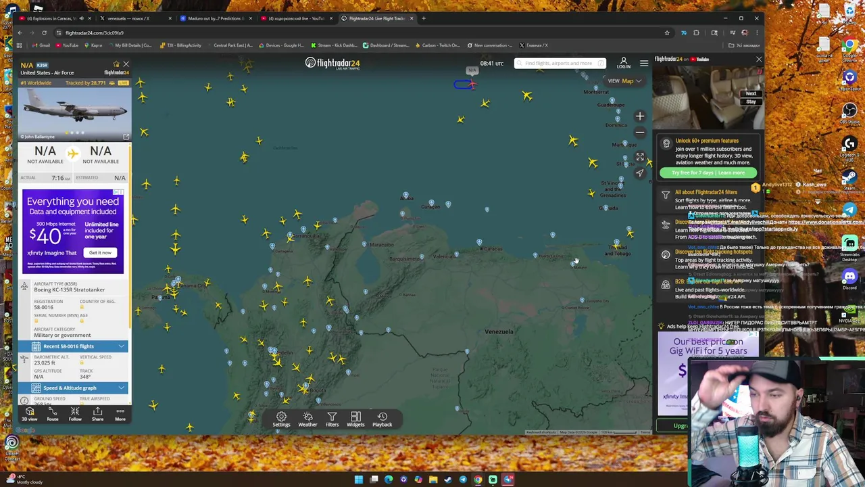Viewport: 865px width, 487px height.
Task: Open OBS Studio desktop shortcut
Action: pyautogui.click(x=849, y=113)
